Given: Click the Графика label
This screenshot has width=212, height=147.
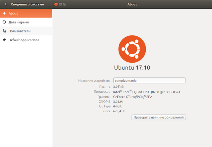Looking at the screenshot, I should pos(104,97).
